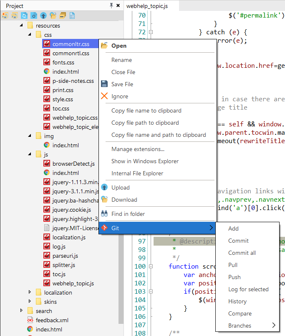Screen dimensions: 285x336
Task: Collapse the resources folder
Action: tap(21, 25)
